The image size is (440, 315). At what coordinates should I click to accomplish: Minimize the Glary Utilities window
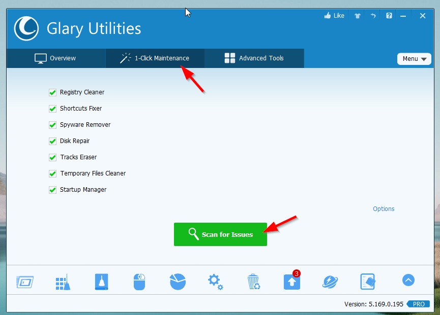[403, 16]
